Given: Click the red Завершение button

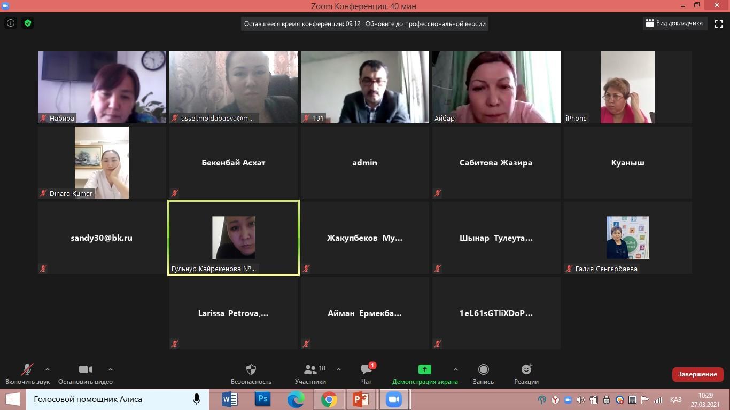Looking at the screenshot, I should tap(697, 374).
